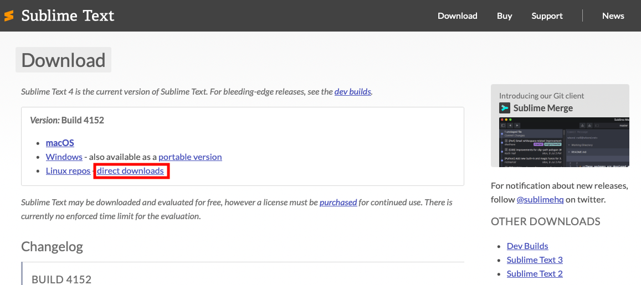Click the Version: Build 4152 text
Image resolution: width=641 pixels, height=285 pixels.
(x=67, y=120)
